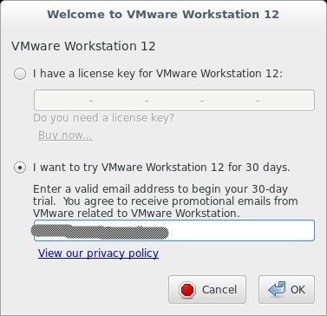Click the blue return arrow icon on OK
327x316 pixels.
[277, 289]
